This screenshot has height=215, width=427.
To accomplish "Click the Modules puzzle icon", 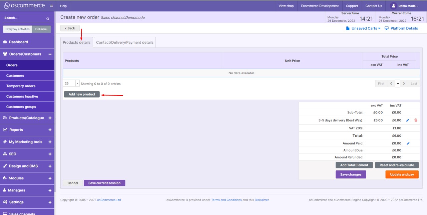I will [5, 178].
